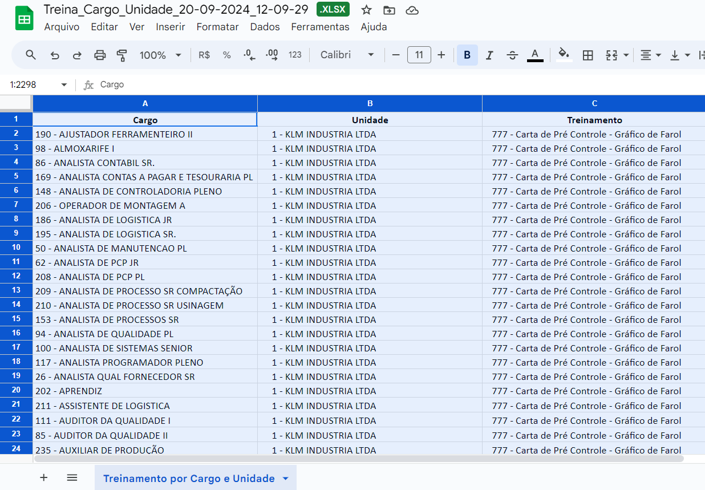
Task: Undo the last action
Action: 55,55
